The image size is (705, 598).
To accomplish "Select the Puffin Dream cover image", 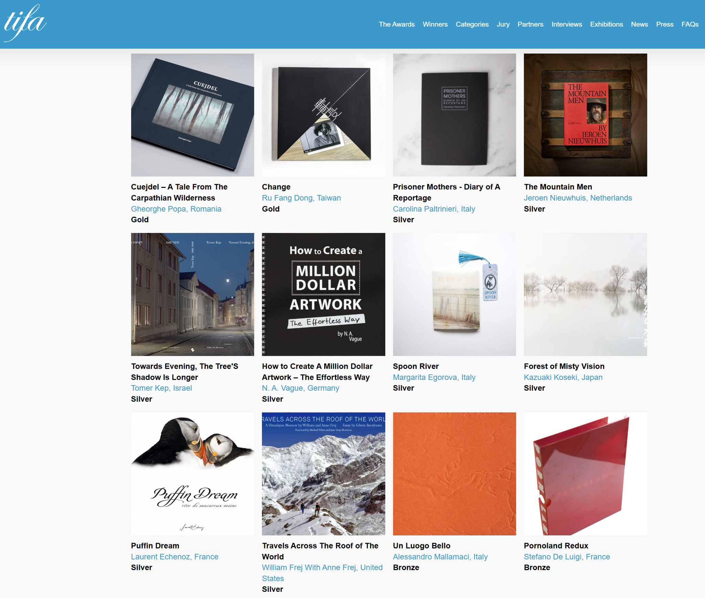I will point(192,474).
